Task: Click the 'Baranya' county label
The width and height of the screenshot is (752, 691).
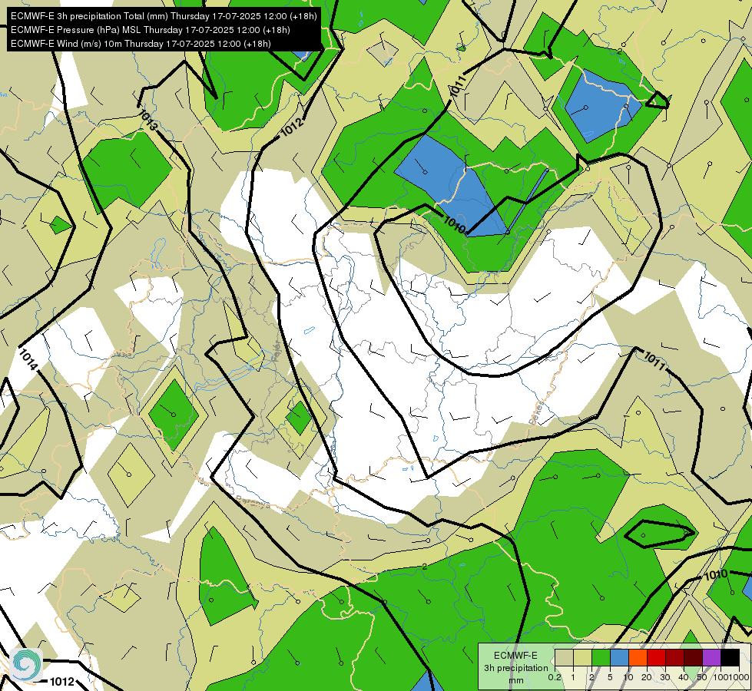Action: pyautogui.click(x=253, y=501)
